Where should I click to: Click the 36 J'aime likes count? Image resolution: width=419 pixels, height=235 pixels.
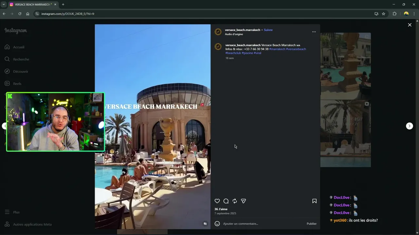(221, 209)
